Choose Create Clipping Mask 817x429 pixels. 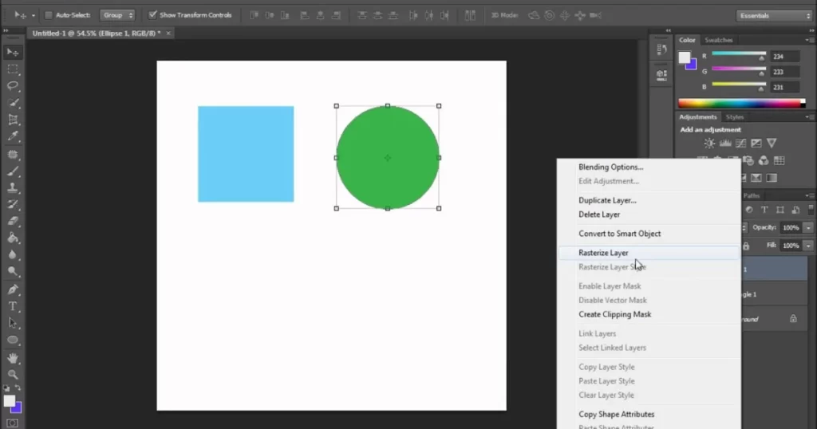[x=615, y=314]
